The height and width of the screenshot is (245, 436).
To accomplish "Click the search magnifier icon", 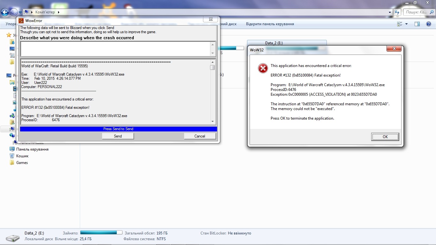I will pyautogui.click(x=432, y=12).
